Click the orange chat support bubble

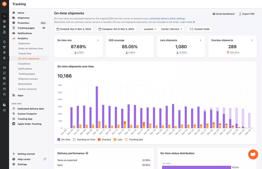pos(253,154)
